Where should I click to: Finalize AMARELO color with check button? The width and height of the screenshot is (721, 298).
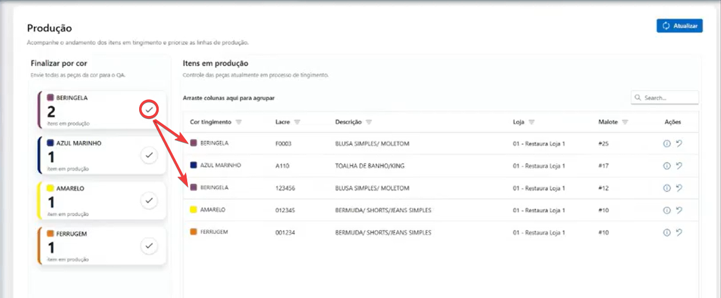coord(149,200)
